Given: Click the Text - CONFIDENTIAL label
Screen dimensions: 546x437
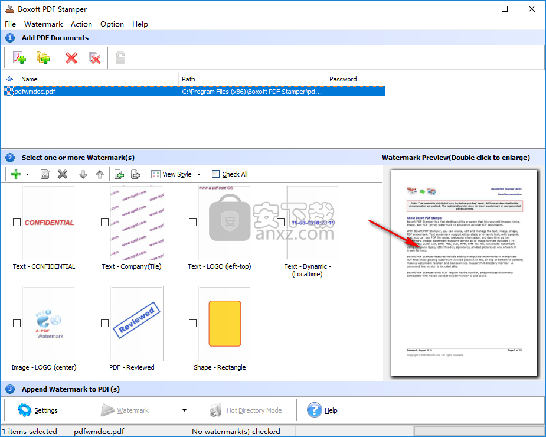Looking at the screenshot, I should 44,266.
